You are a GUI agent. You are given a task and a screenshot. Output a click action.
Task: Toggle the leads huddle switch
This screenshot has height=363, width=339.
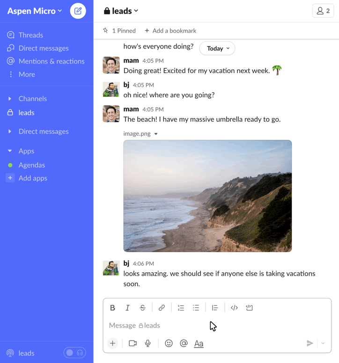(x=74, y=353)
